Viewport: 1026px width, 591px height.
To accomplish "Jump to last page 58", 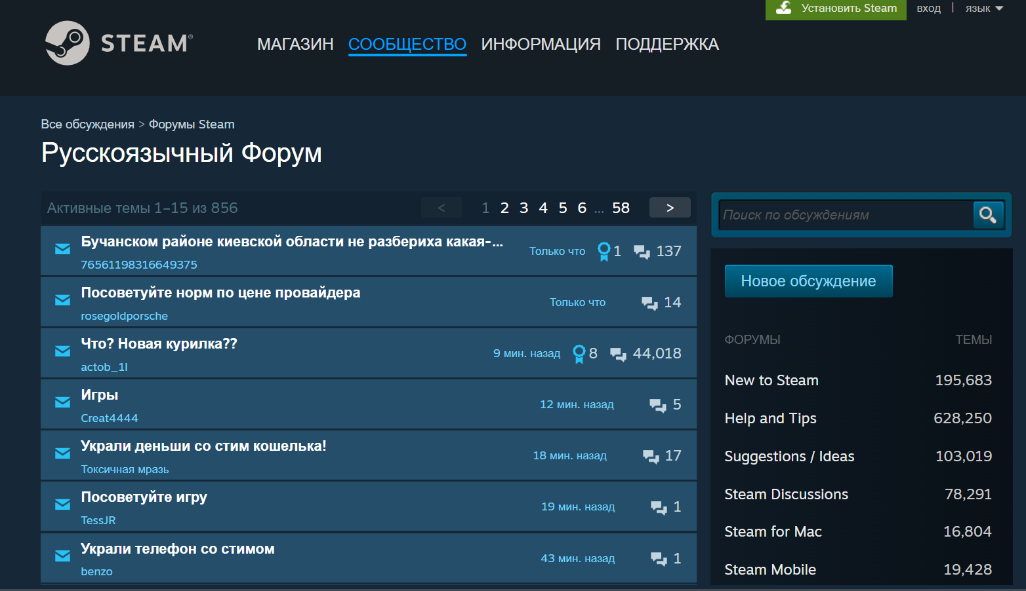I will point(621,208).
